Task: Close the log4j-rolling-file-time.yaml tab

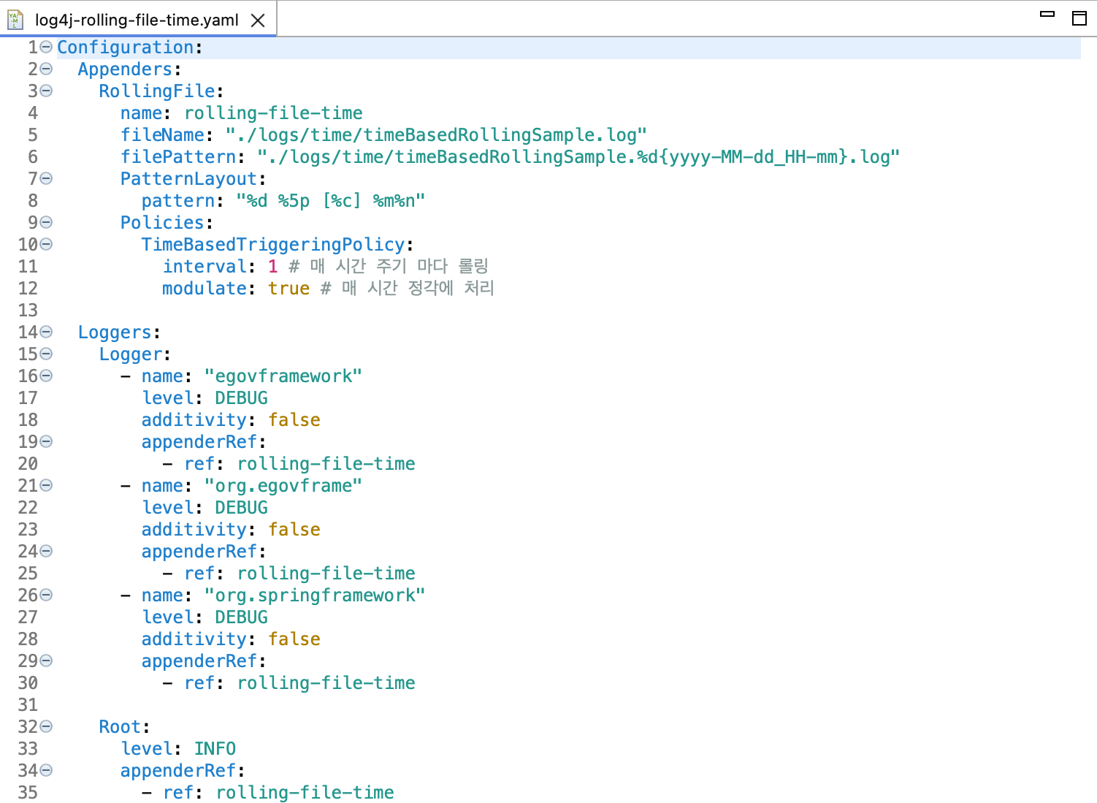Action: pos(258,20)
